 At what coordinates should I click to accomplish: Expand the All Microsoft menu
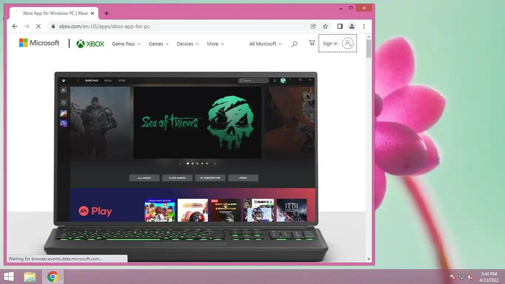[x=265, y=44]
